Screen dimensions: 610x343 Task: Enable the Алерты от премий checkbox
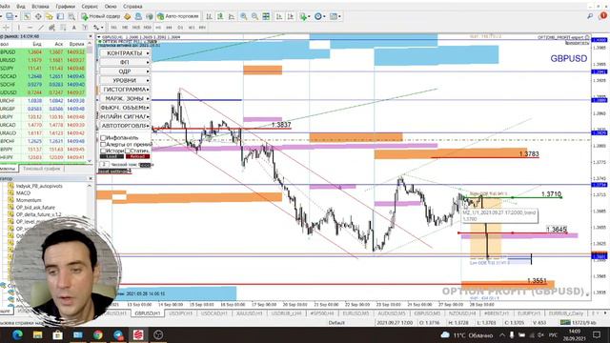point(103,144)
